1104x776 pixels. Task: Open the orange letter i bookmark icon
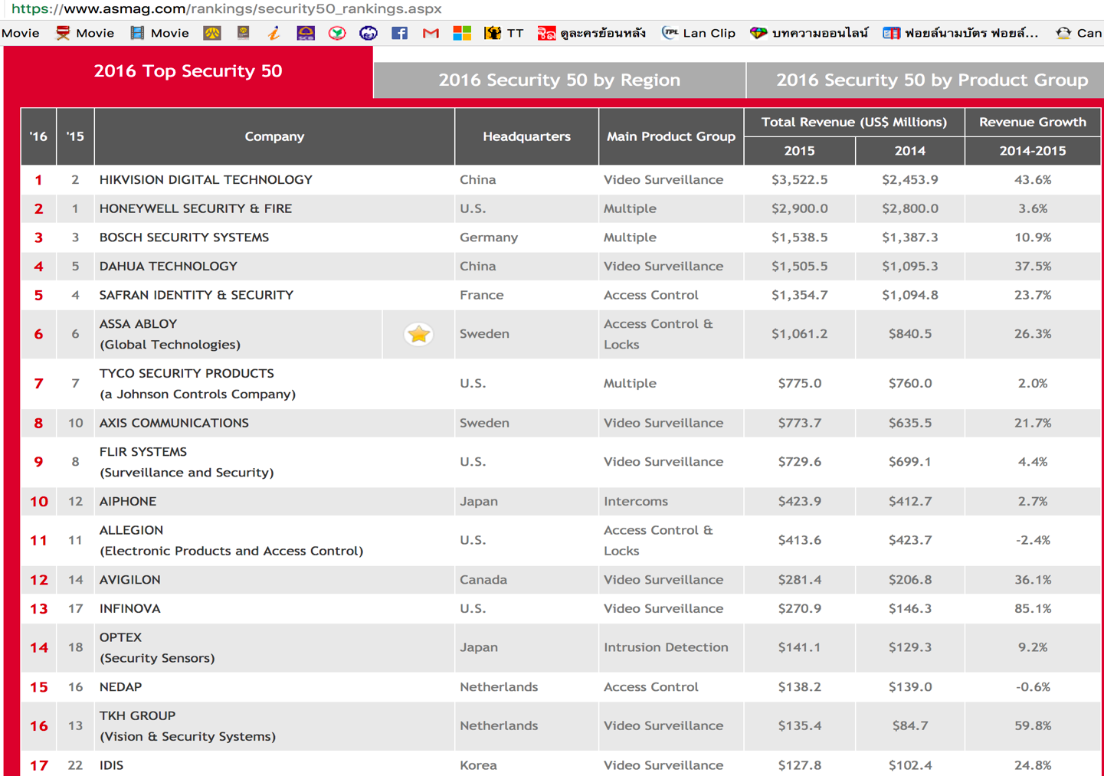pos(274,33)
